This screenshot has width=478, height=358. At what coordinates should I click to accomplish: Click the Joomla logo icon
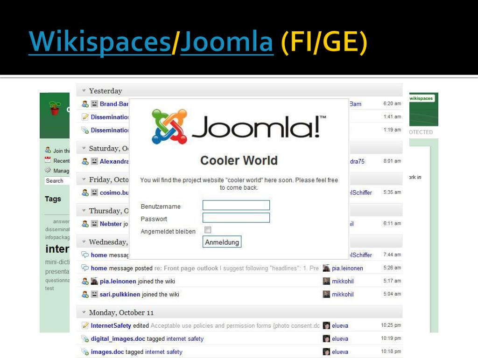pyautogui.click(x=169, y=126)
